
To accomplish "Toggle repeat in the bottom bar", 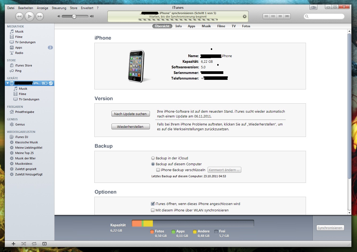I will pyautogui.click(x=34, y=244).
